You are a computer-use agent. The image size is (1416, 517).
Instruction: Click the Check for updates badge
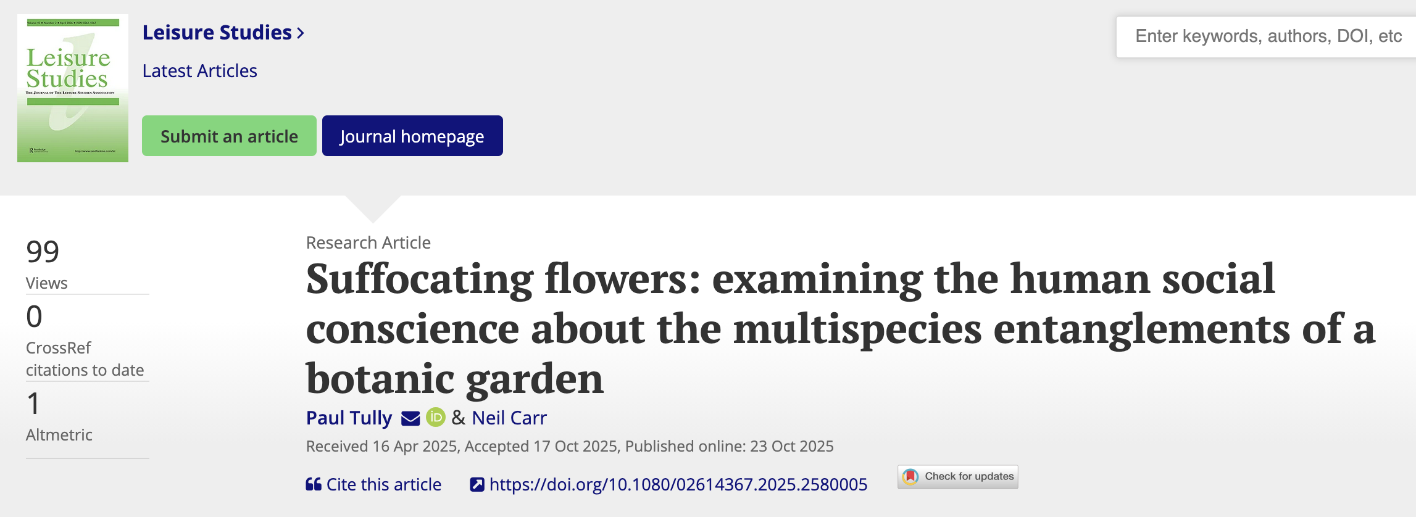click(x=957, y=476)
